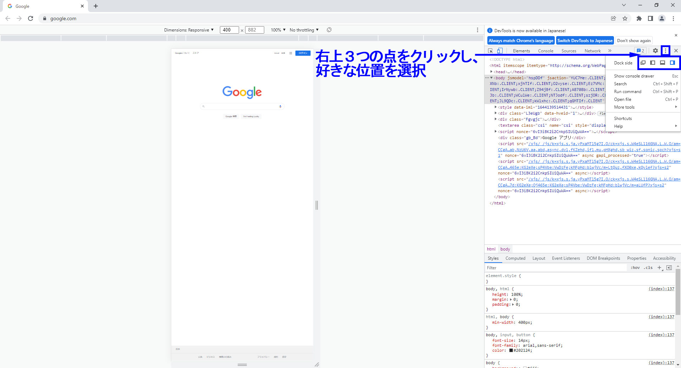Switch to the Console tab
Viewport: 681px width, 368px height.
point(546,51)
